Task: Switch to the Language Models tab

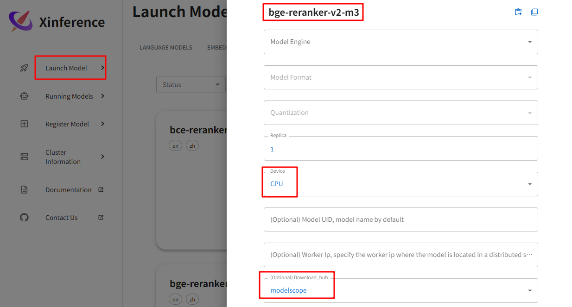Action: coord(166,47)
